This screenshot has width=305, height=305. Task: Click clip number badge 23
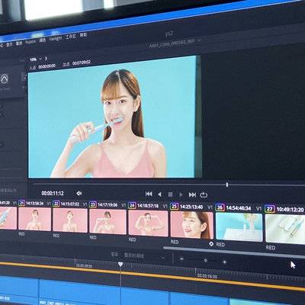pyautogui.click(x=93, y=204)
